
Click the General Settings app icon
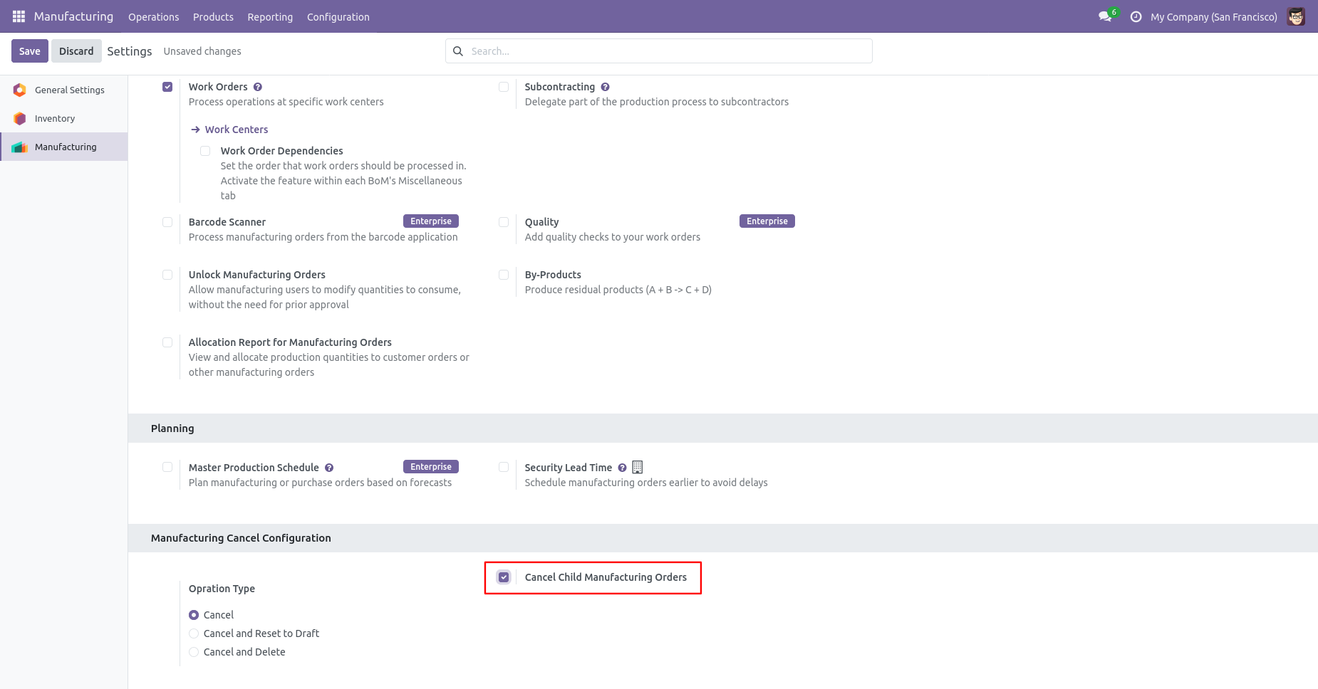coord(20,90)
